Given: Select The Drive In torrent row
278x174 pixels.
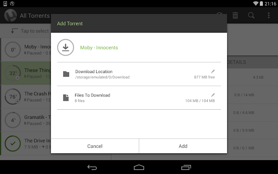Looking at the screenshot, I should pos(26,143).
